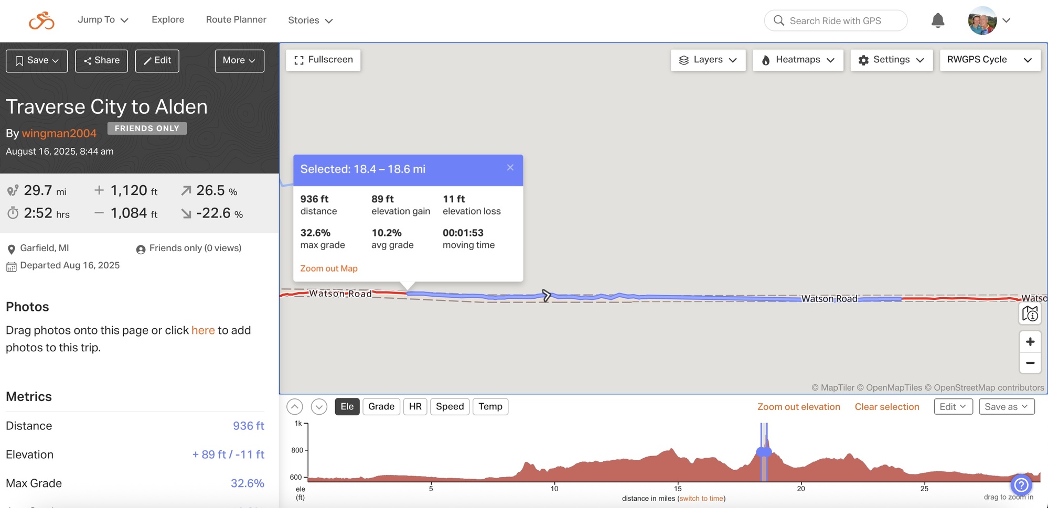This screenshot has height=508, width=1048.
Task: Enter Fullscreen map mode
Action: 323,60
